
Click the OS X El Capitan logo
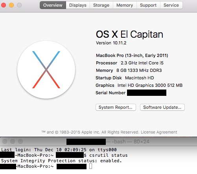point(46,70)
